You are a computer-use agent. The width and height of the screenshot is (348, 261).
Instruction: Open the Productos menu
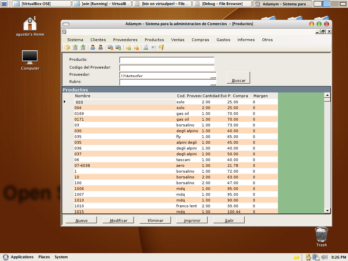tap(154, 40)
